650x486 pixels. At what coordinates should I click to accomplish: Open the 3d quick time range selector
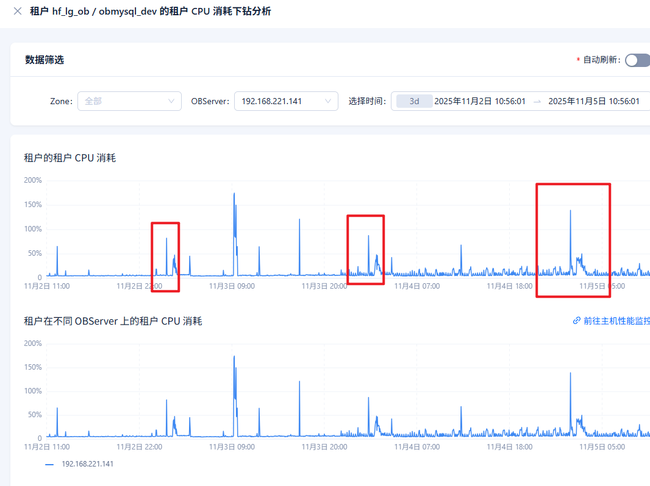pos(414,101)
